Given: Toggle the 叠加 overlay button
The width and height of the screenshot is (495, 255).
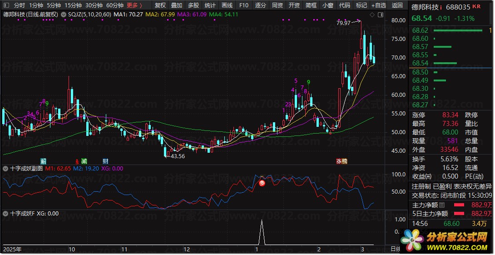Looking at the screenshot, I should [x=177, y=5].
